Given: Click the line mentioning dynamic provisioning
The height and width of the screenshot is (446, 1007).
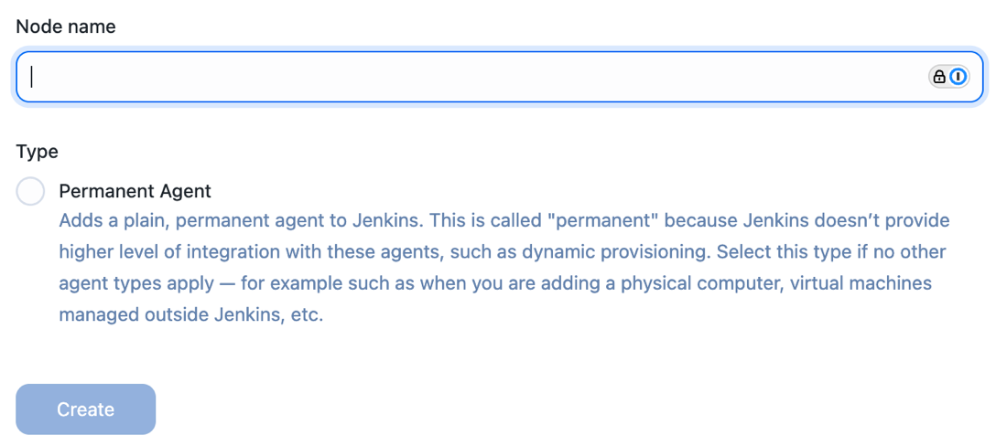Looking at the screenshot, I should tap(503, 252).
